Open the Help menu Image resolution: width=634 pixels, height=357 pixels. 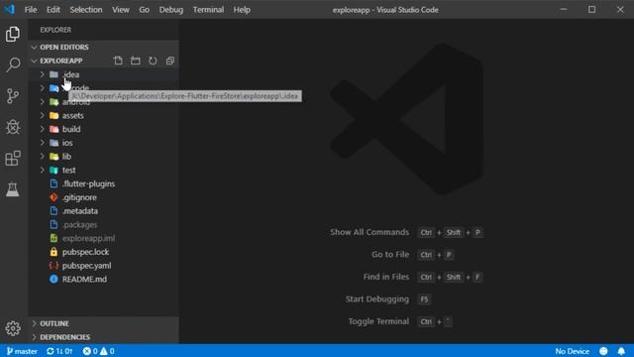tap(242, 9)
